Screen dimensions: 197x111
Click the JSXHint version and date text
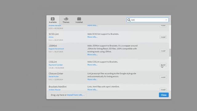click(56, 52)
